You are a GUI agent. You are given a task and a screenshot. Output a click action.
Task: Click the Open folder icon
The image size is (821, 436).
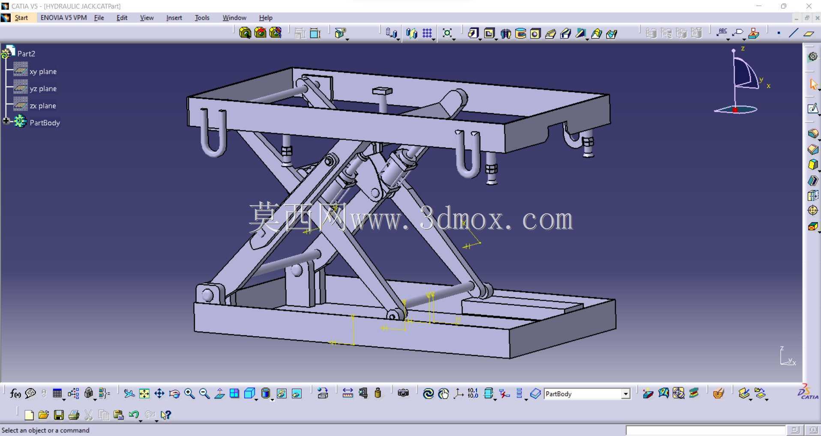[44, 415]
